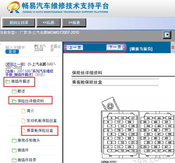Image resolution: width=175 pixels, height=163 pixels.
Task: Click the 接插件目录 folder icon
Action: point(14,160)
